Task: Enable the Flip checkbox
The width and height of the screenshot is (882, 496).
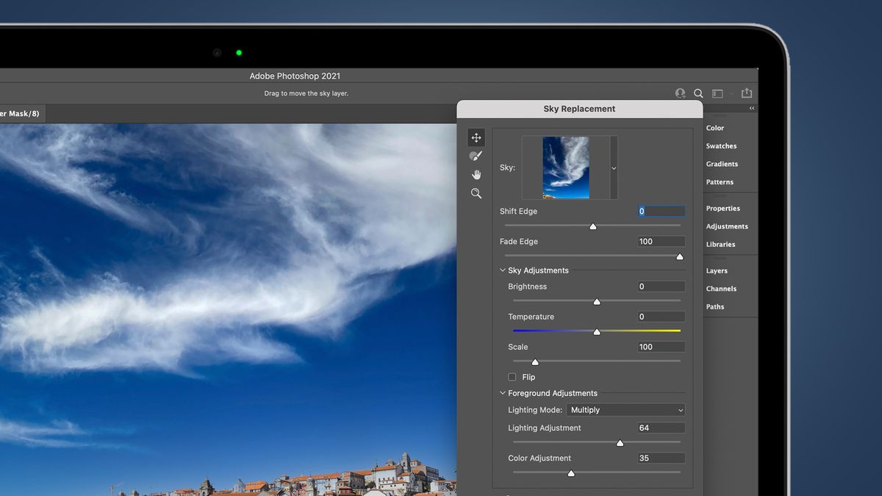Action: click(512, 376)
